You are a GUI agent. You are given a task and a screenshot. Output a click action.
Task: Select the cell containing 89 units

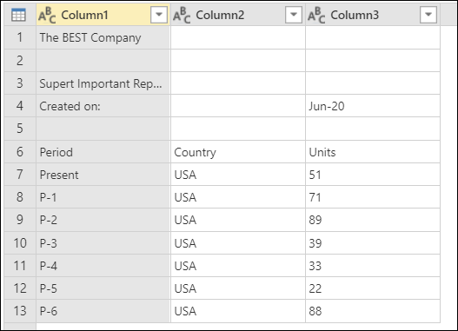pos(373,220)
